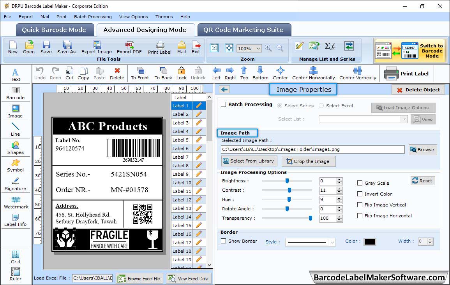Image resolution: width=450 pixels, height=285 pixels.
Task: Click the Selected Image Path field
Action: click(313, 150)
